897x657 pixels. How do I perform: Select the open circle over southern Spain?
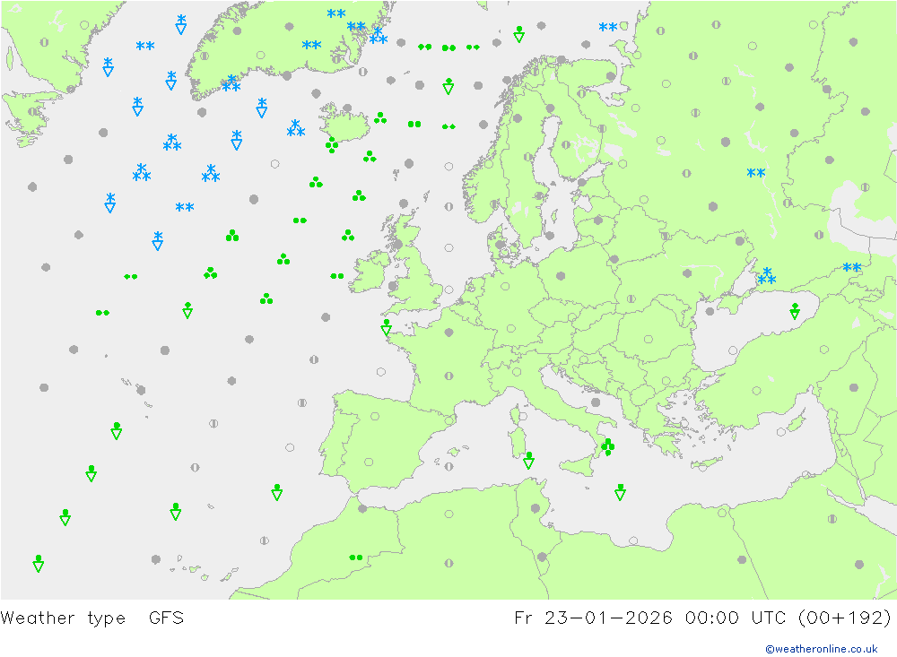point(369,462)
